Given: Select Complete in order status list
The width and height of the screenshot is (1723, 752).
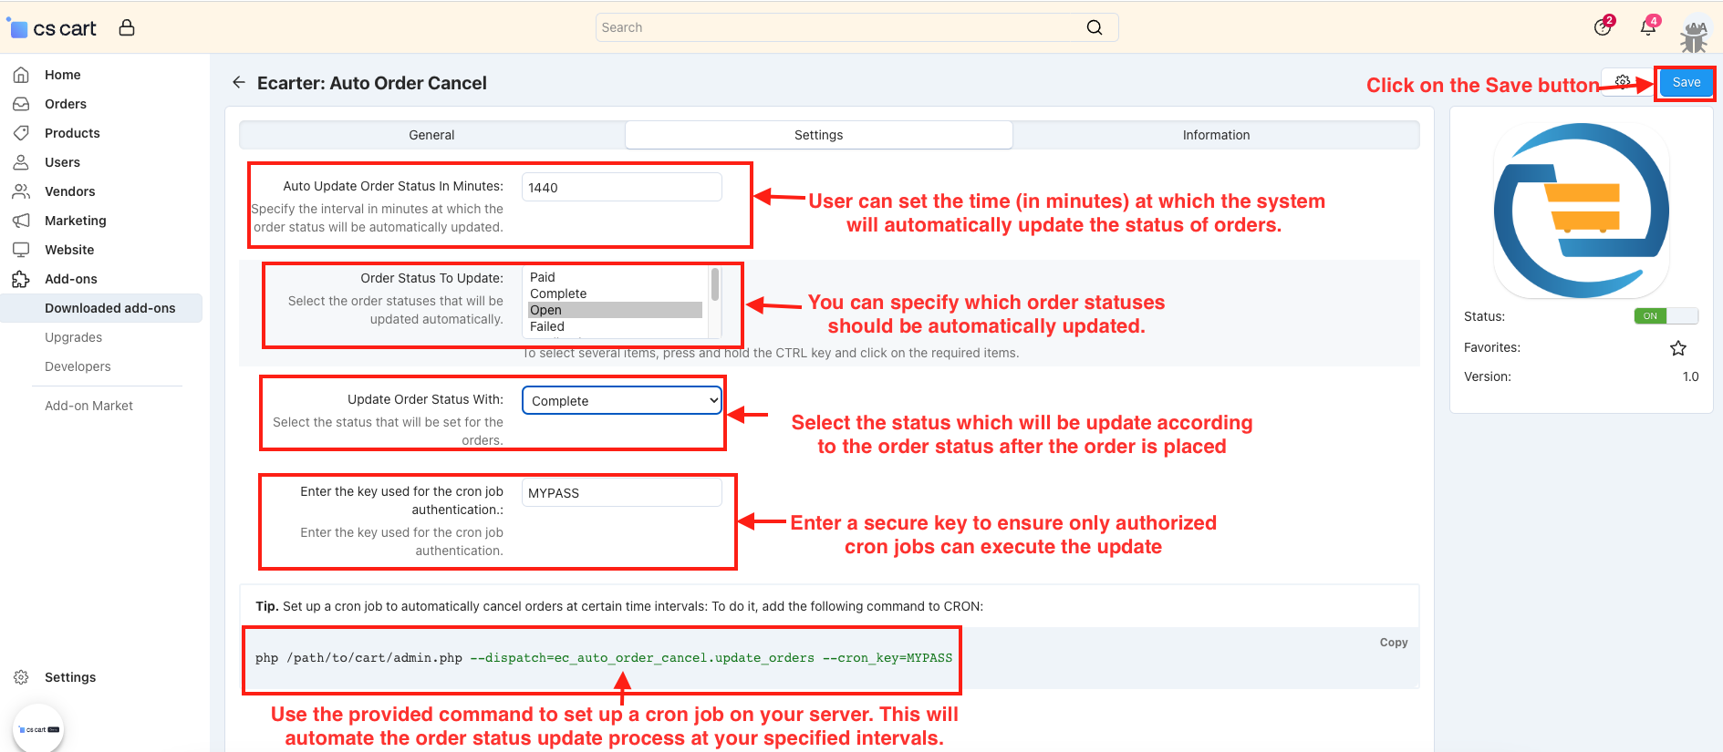Looking at the screenshot, I should point(616,294).
